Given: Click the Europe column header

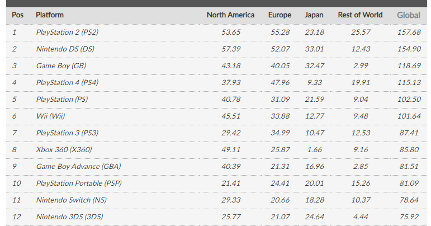Looking at the screenshot, I should coord(280,15).
